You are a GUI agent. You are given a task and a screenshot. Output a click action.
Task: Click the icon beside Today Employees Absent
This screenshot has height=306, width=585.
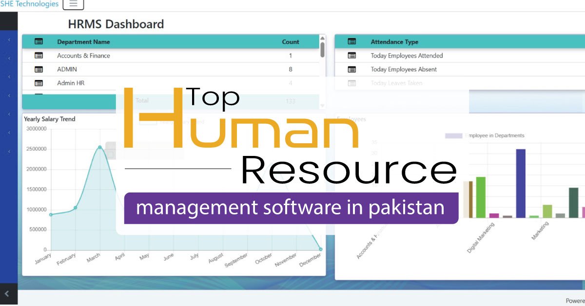352,69
